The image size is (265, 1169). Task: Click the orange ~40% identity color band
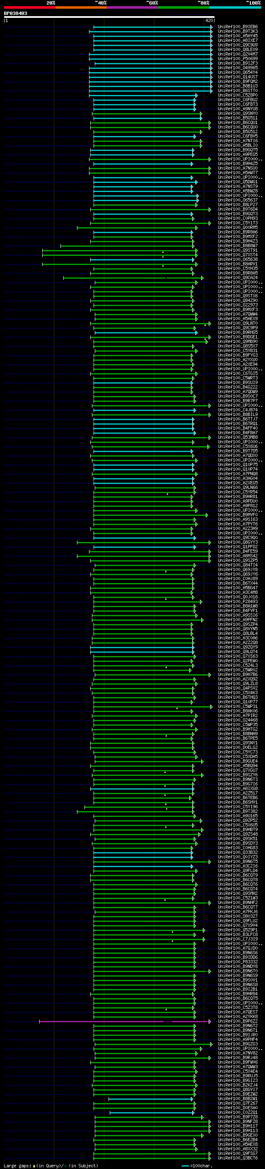[81, 7]
